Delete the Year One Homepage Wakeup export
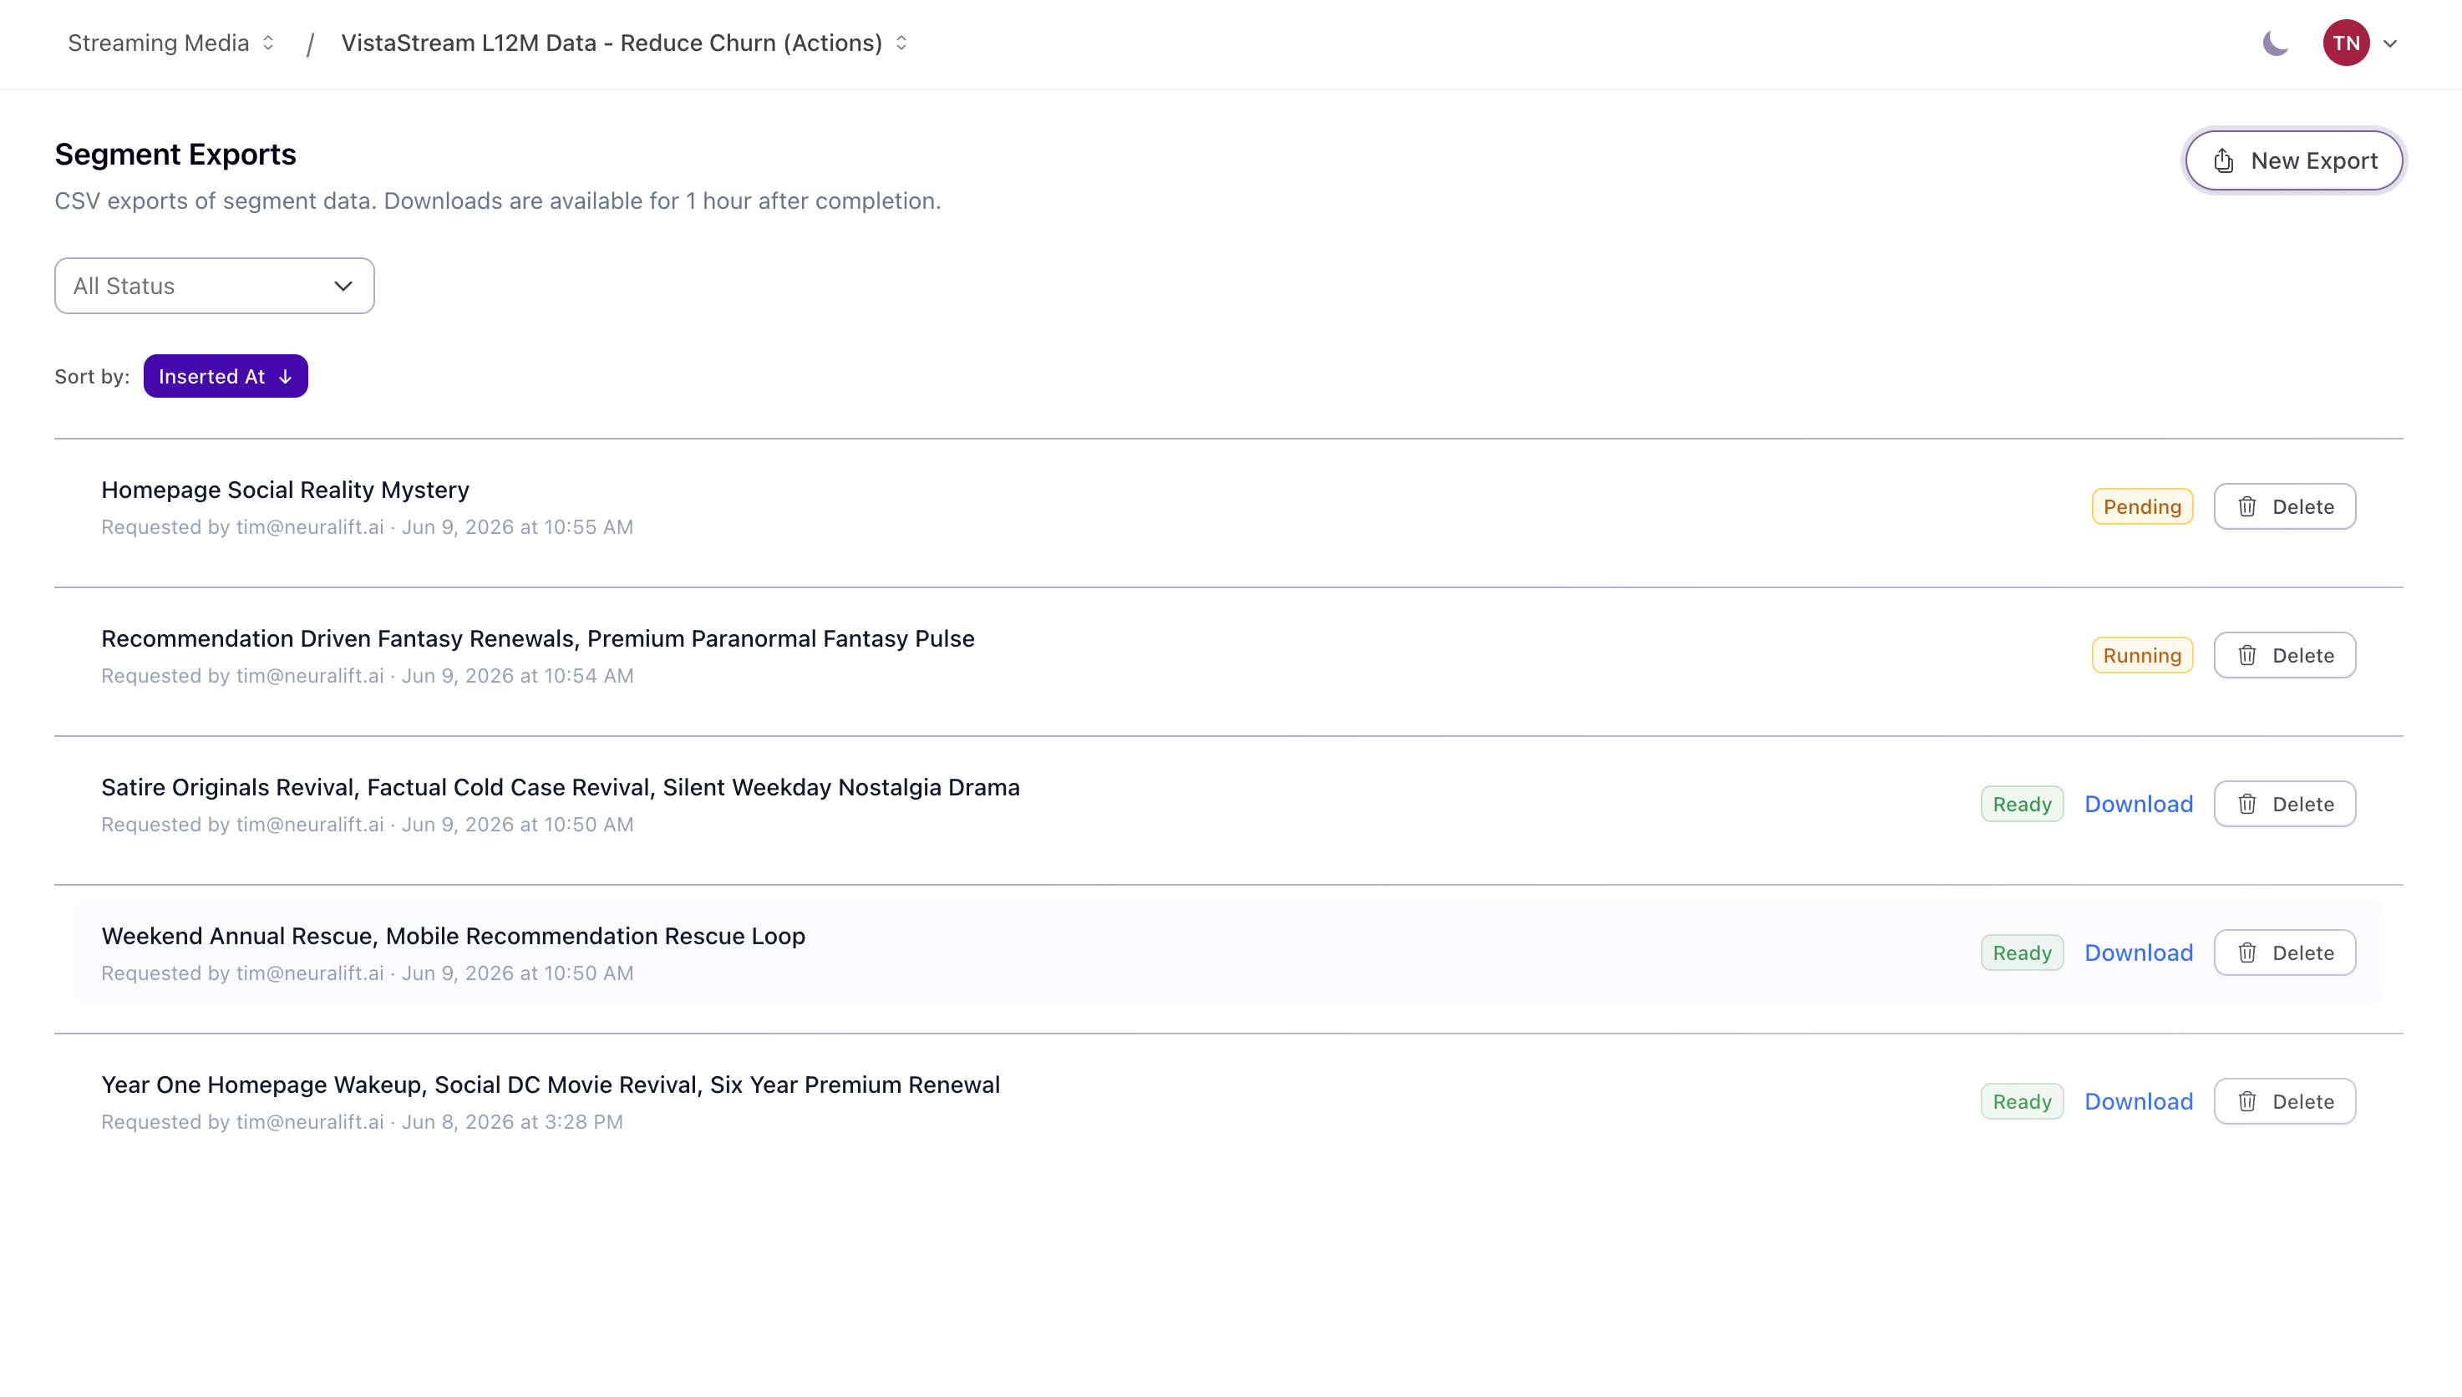This screenshot has width=2462, height=1397. (x=2283, y=1101)
